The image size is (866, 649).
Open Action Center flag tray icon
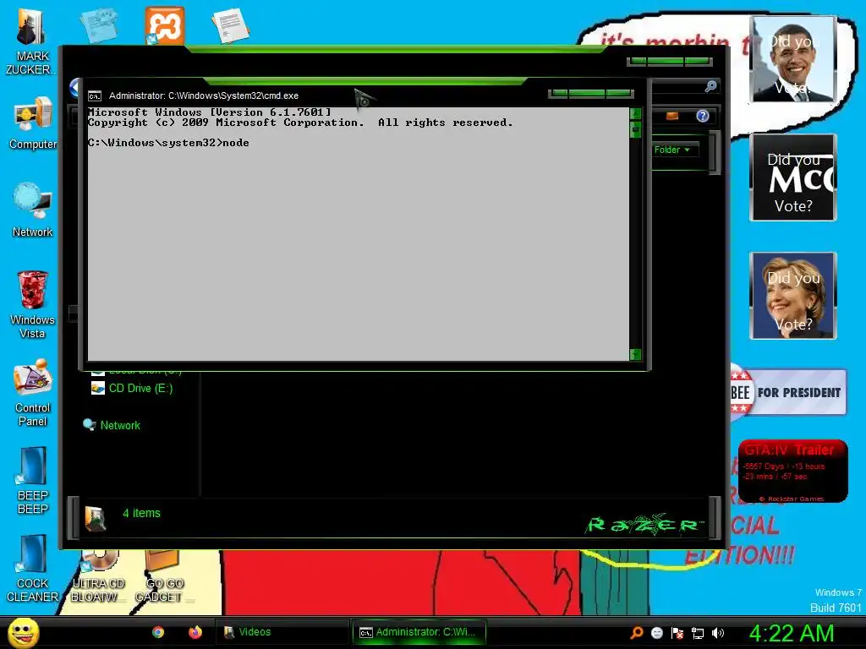pos(677,633)
